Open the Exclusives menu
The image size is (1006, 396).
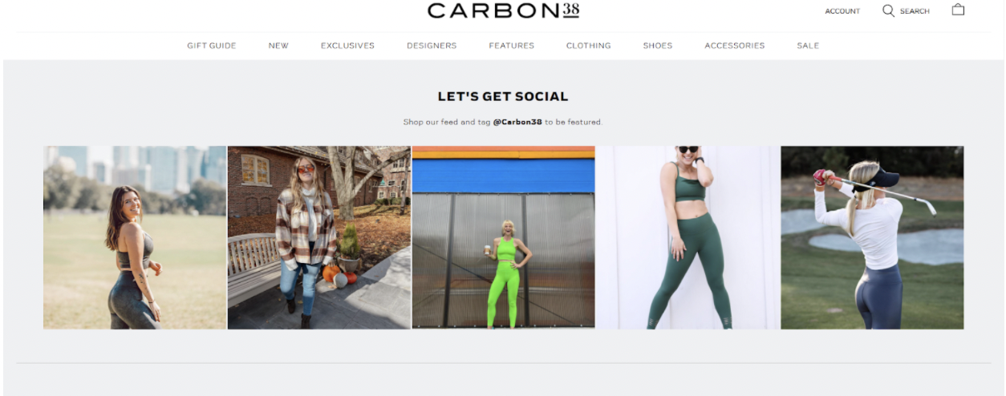(347, 46)
